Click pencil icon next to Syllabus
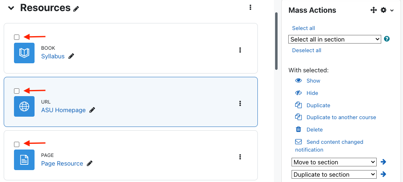The height and width of the screenshot is (182, 403). (71, 56)
